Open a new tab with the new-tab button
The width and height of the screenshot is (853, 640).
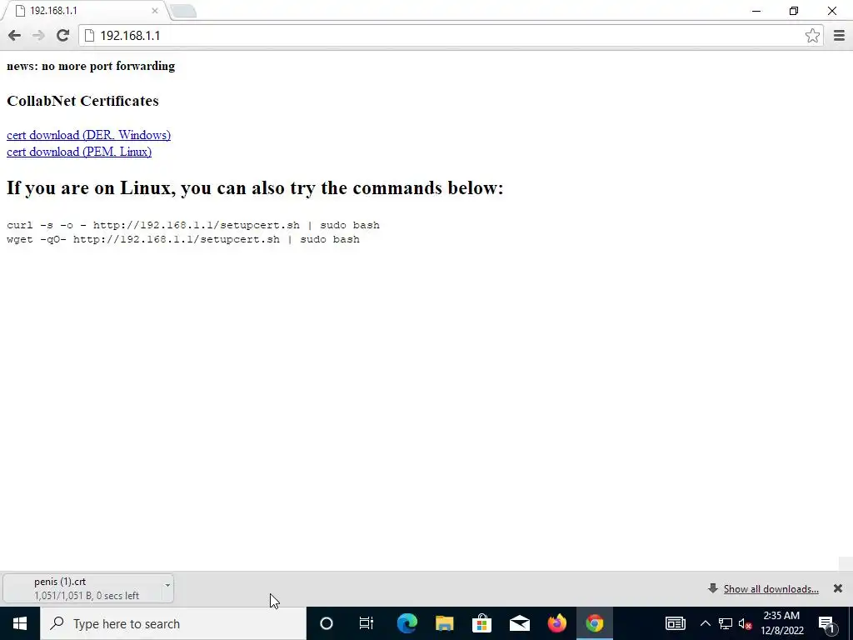183,11
